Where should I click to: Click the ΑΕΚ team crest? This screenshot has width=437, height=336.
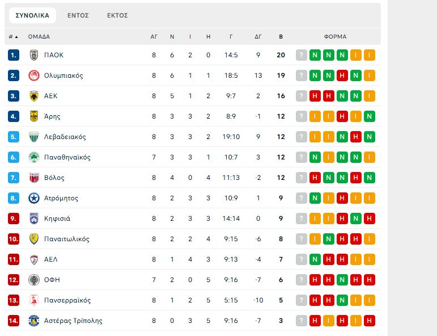point(33,96)
